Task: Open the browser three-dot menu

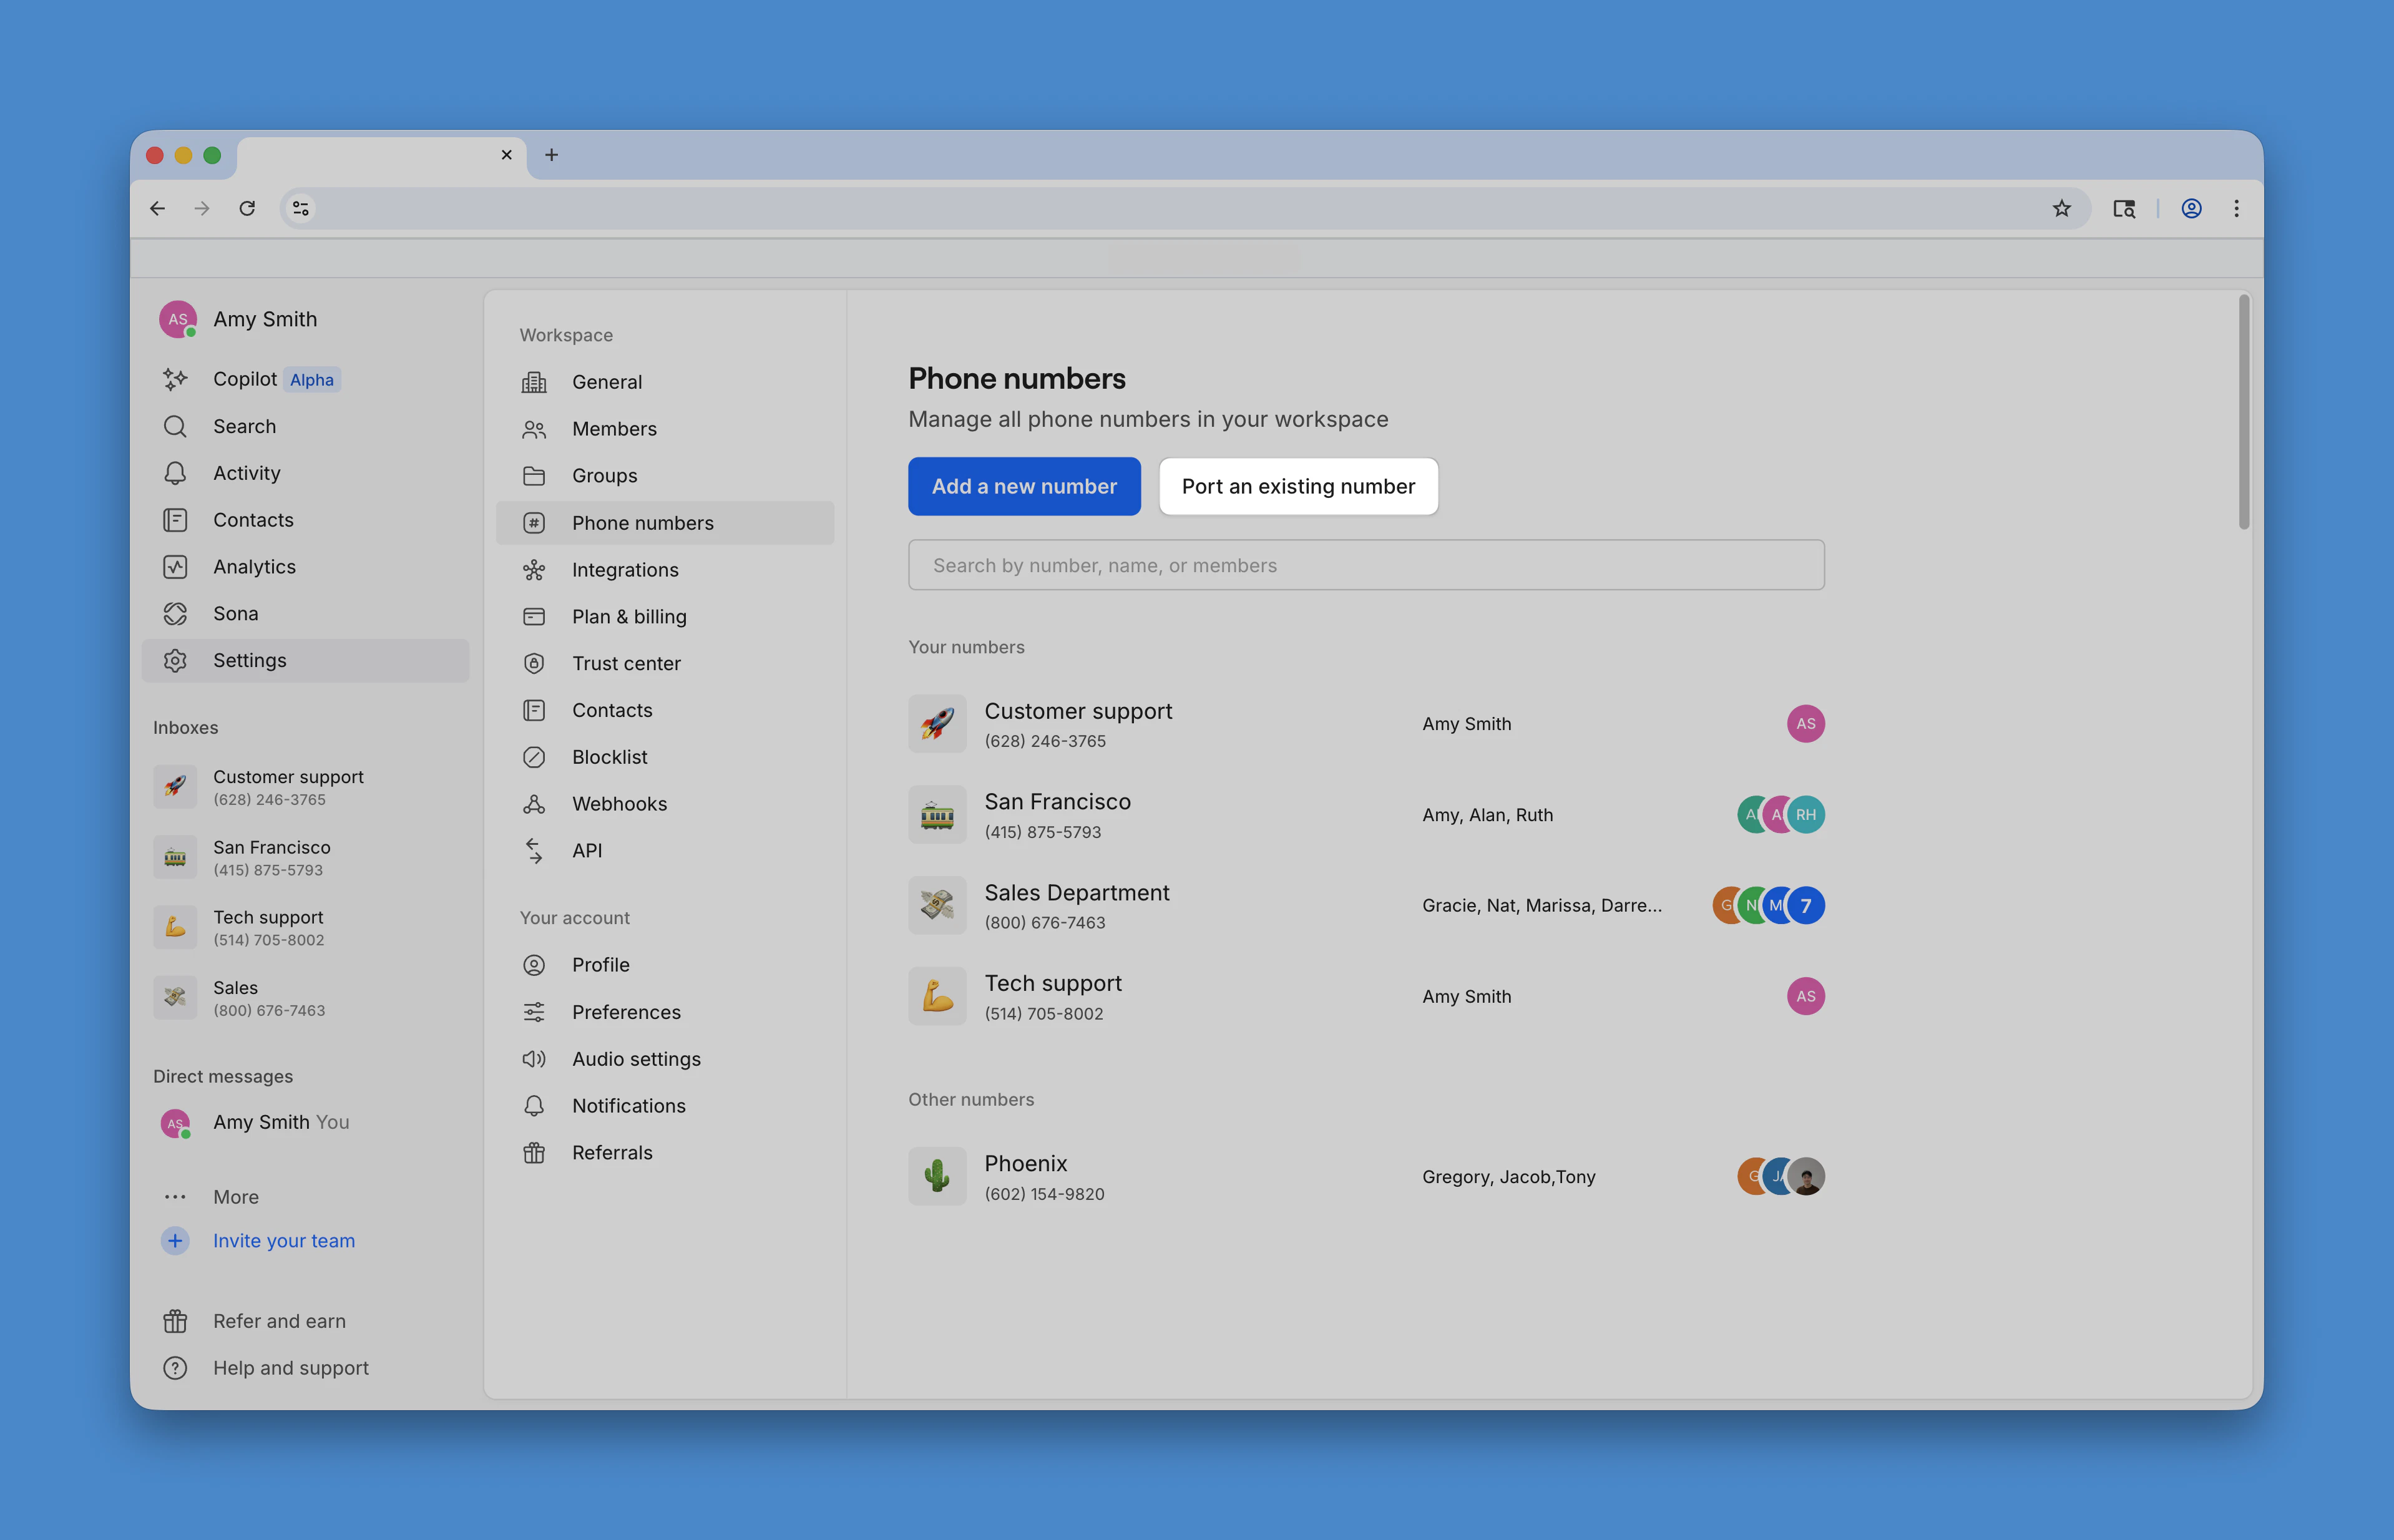Action: tap(2237, 208)
